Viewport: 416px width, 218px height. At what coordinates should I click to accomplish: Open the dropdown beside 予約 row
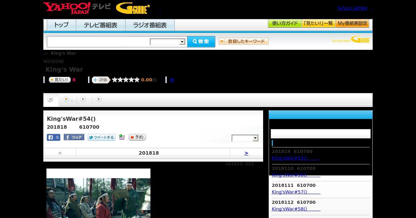point(245,138)
